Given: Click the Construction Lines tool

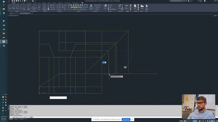Looking at the screenshot, I should pyautogui.click(x=34, y=7).
